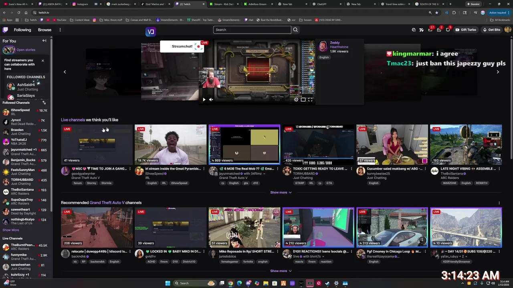Open the Gemini button in Chrome title bar

tap(473, 4)
